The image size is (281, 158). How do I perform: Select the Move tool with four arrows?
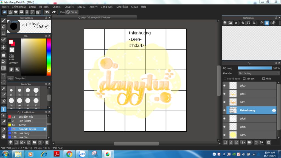click(x=3, y=47)
